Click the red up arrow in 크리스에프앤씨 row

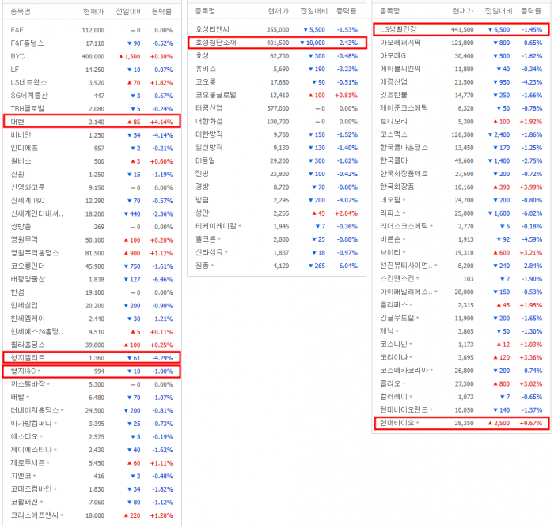point(123,515)
